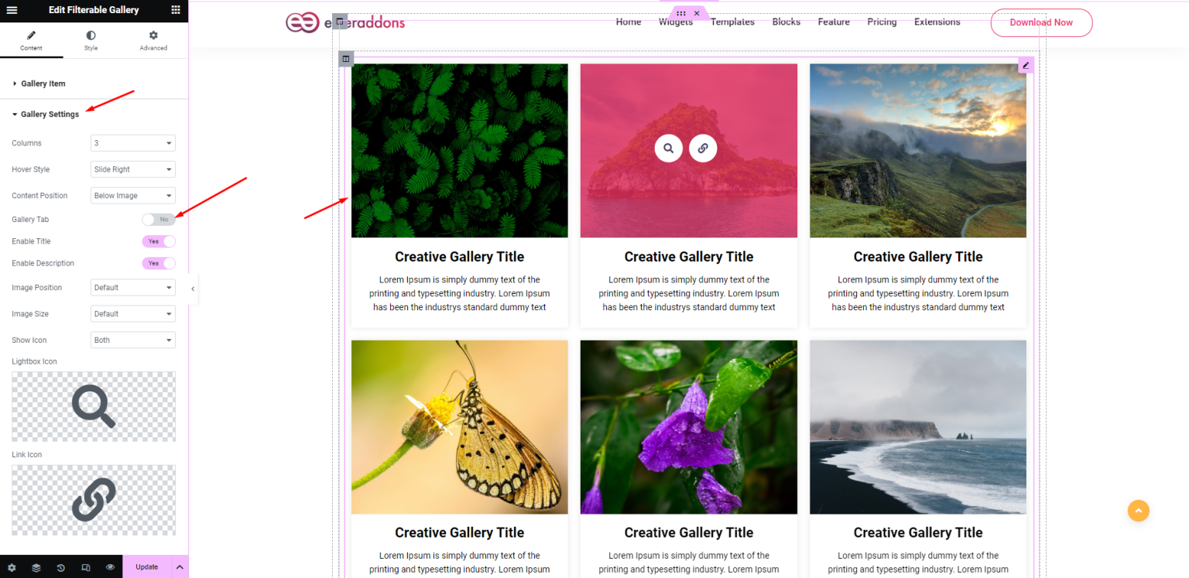This screenshot has height=578, width=1189.
Task: Open revision History icon
Action: 61,566
